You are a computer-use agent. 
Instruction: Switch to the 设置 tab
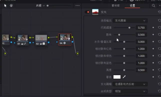[132, 6]
